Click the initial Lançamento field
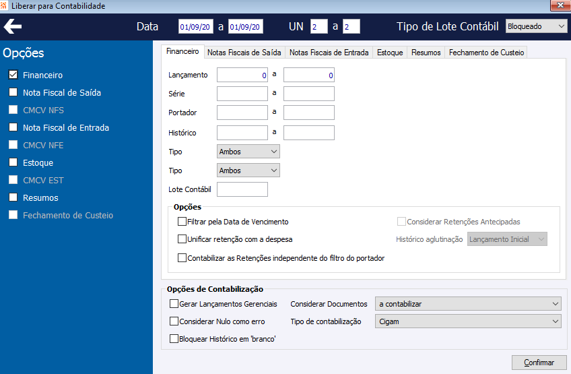Viewport: 571px width, 374px height. click(242, 75)
